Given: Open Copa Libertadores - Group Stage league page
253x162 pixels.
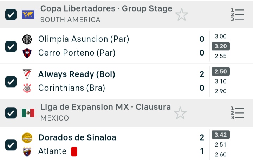Looking at the screenshot, I should (106, 9).
